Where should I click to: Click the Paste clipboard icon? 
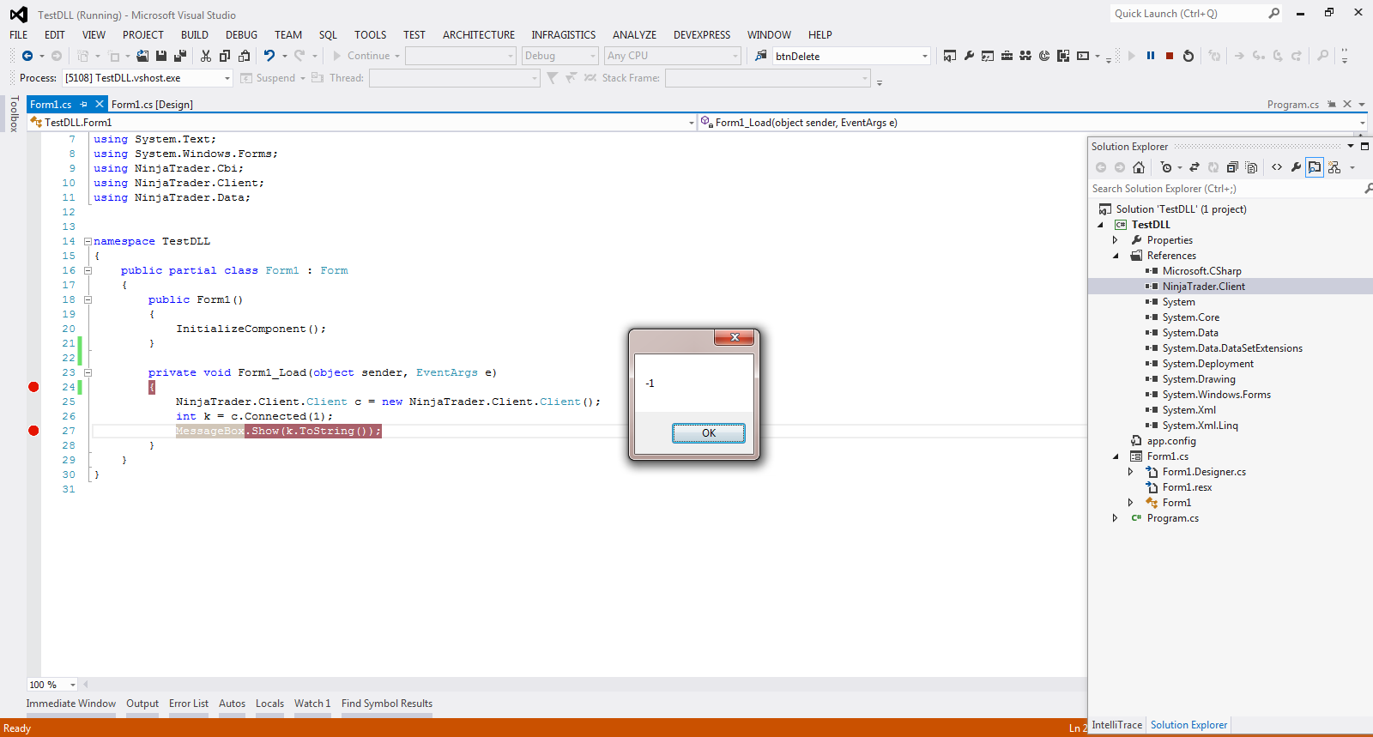pyautogui.click(x=244, y=56)
